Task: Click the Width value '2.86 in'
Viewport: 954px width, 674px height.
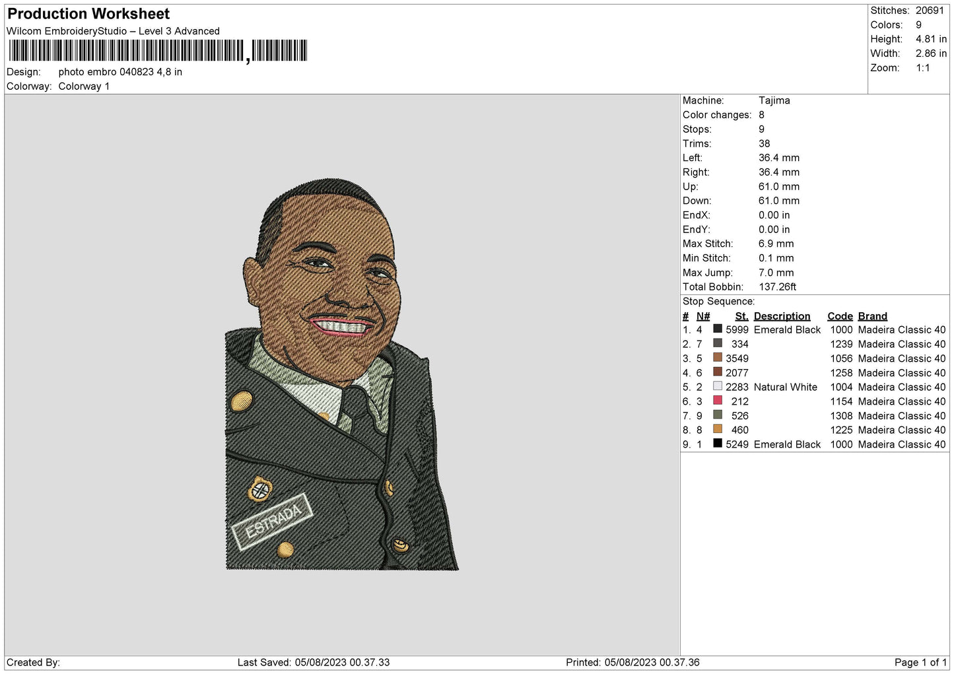Action: 931,53
